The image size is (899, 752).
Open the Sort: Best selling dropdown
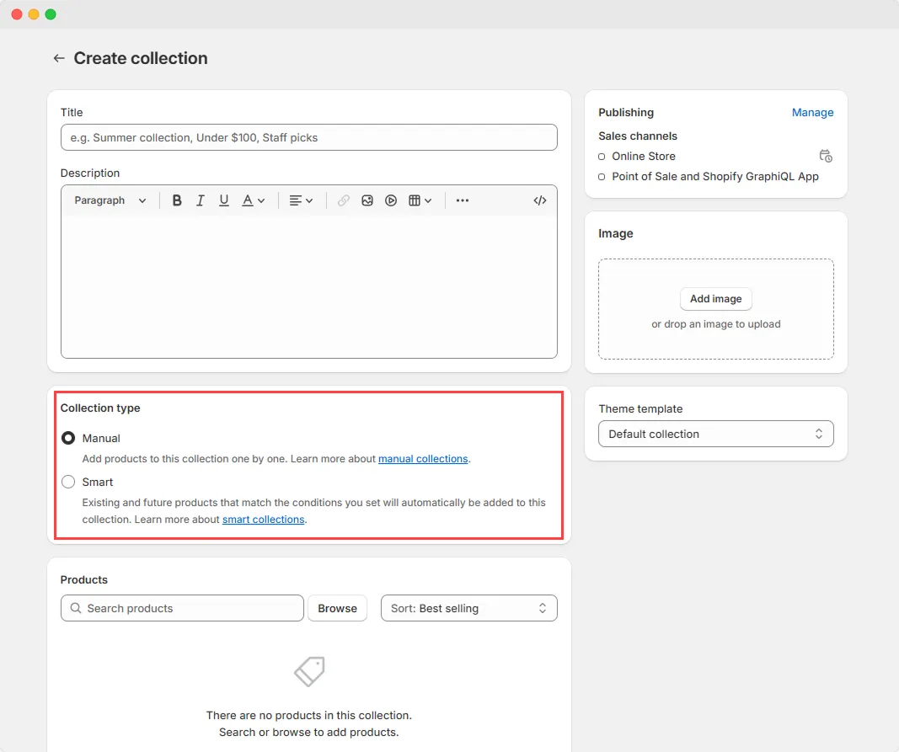click(468, 607)
